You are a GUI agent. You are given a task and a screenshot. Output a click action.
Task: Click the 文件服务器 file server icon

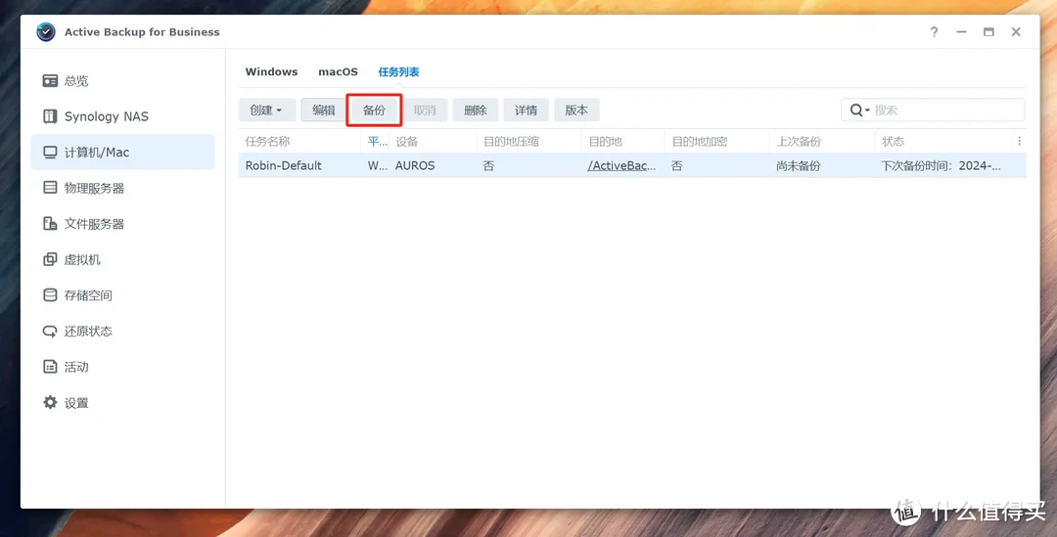[51, 224]
